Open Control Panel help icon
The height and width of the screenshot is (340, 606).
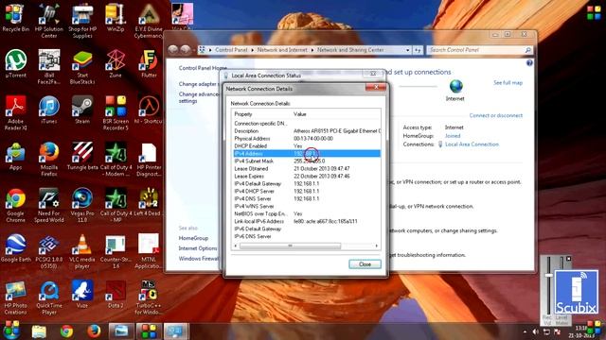[529, 63]
